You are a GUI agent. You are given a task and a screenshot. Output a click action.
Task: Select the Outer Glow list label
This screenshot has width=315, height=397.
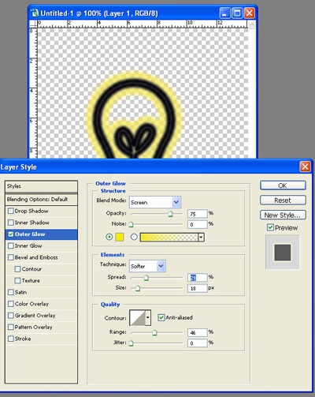click(30, 234)
